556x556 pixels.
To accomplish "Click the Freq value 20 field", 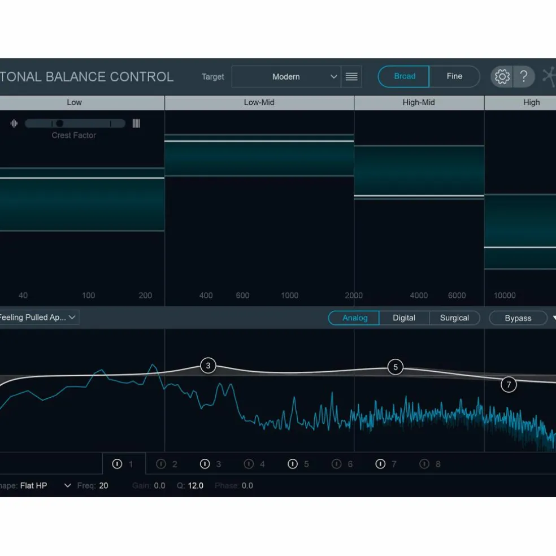I will (x=103, y=486).
